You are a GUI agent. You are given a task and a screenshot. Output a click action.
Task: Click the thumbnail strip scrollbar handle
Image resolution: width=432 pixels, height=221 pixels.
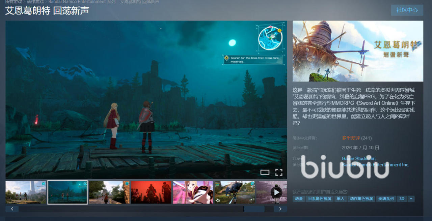tap(254, 209)
